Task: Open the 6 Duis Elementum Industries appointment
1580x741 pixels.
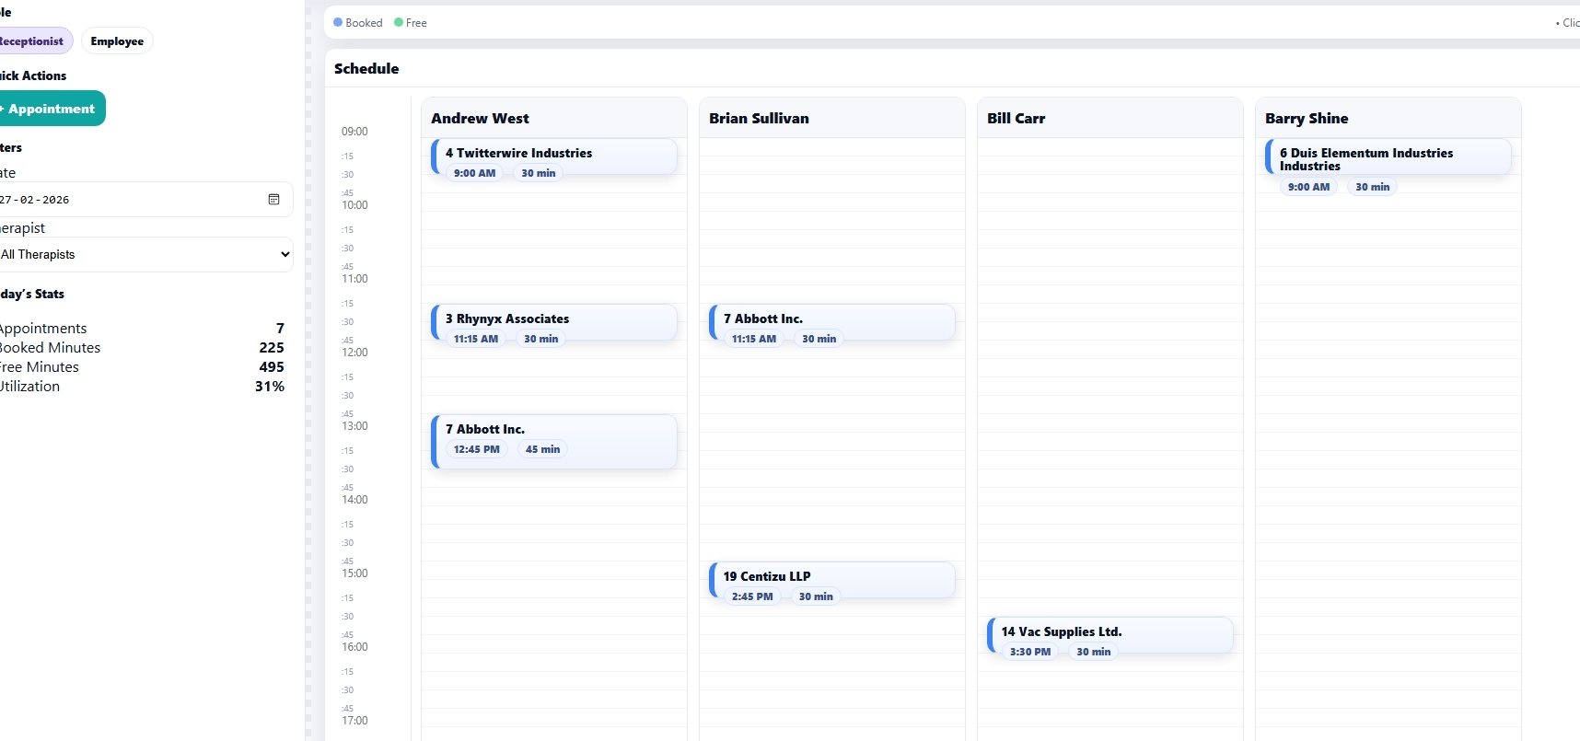Action: [1388, 156]
